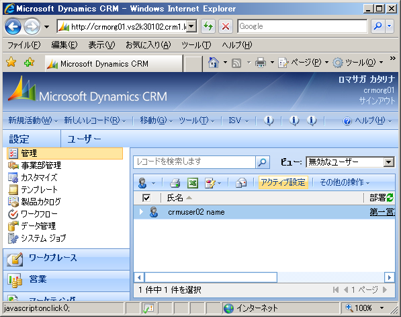The image size is (401, 317).
Task: Click the Google search magnifier button
Action: pos(378,26)
